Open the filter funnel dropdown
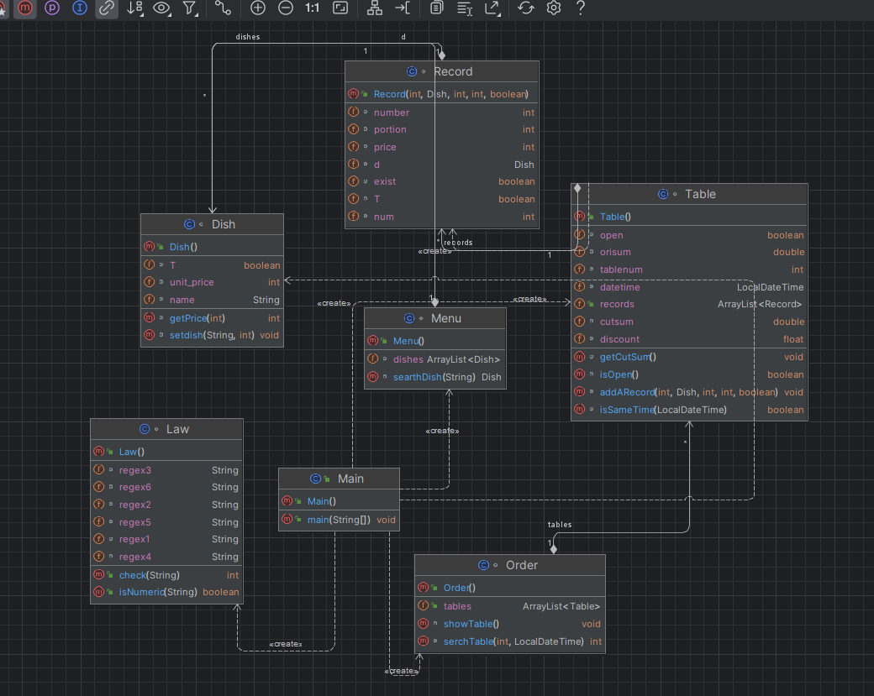Image resolution: width=874 pixels, height=696 pixels. click(191, 8)
